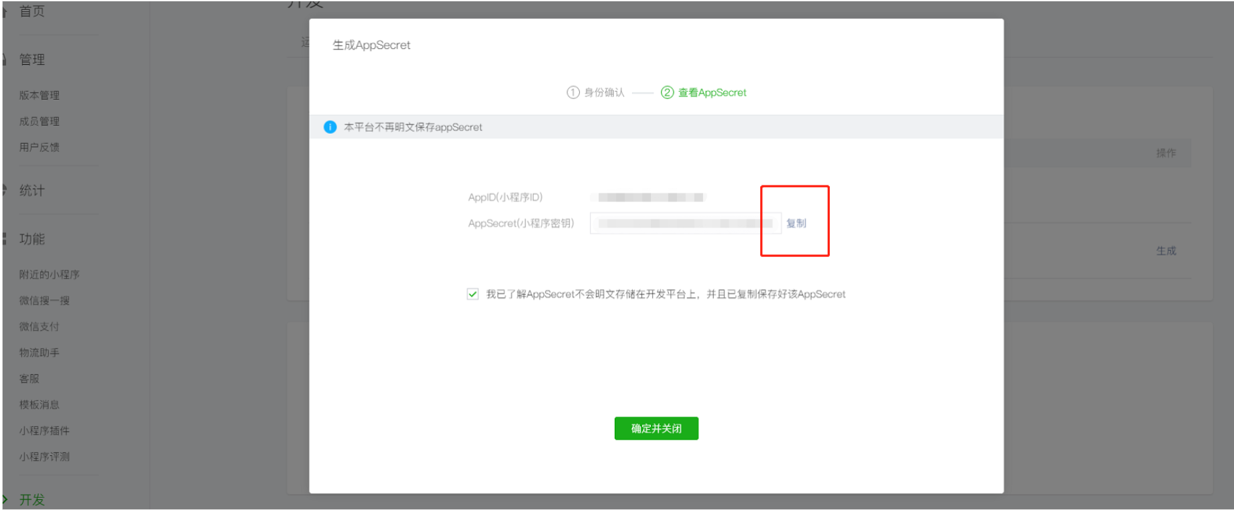The width and height of the screenshot is (1234, 510).
Task: Click the AppID(小程序ID) label
Action: point(505,197)
